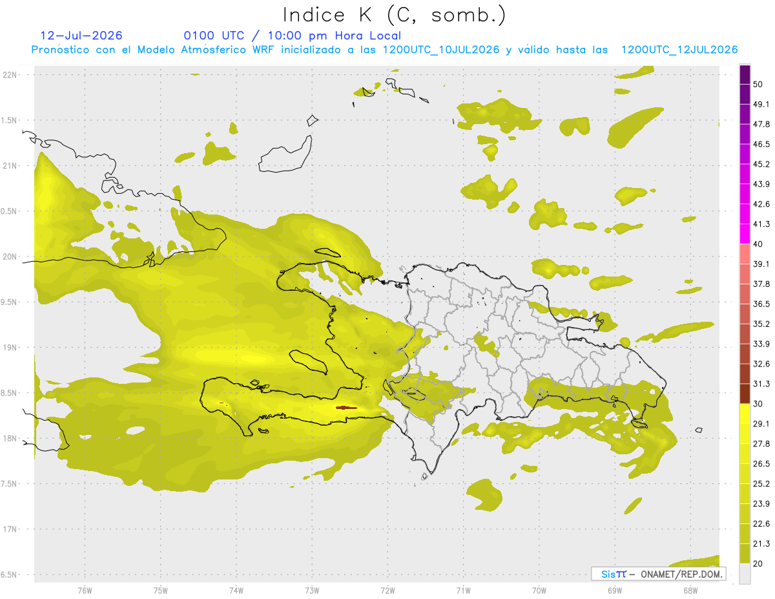This screenshot has height=599, width=775.
Task: Click the "0.5N" latitude label
Action: [10, 211]
